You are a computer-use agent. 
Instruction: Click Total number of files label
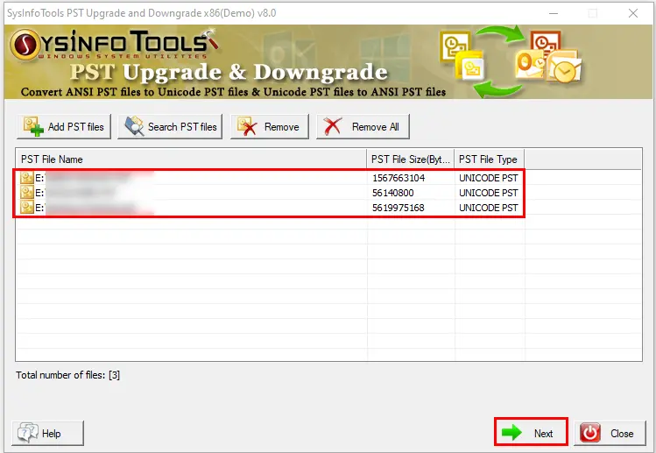(x=67, y=375)
